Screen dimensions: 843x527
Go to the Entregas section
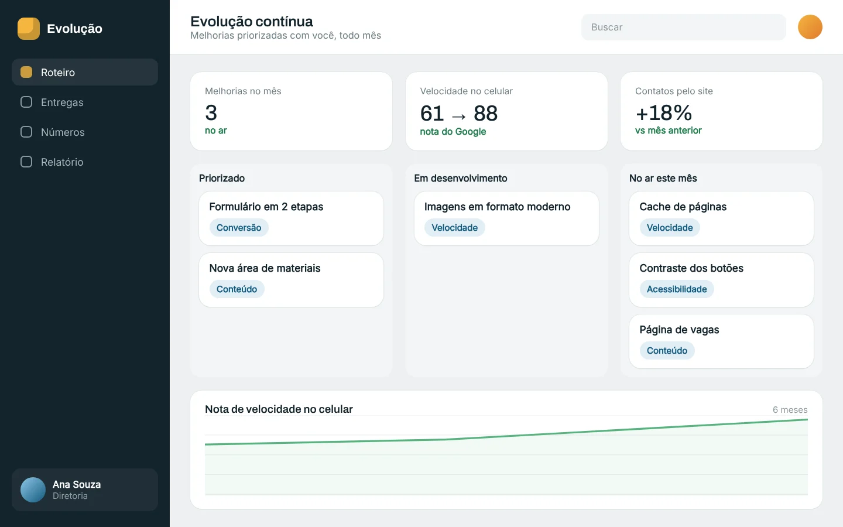(85, 102)
